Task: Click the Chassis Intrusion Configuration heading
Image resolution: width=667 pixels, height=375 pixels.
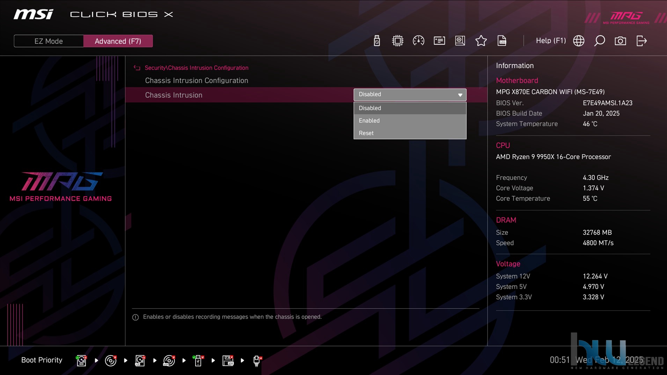Action: pyautogui.click(x=197, y=81)
